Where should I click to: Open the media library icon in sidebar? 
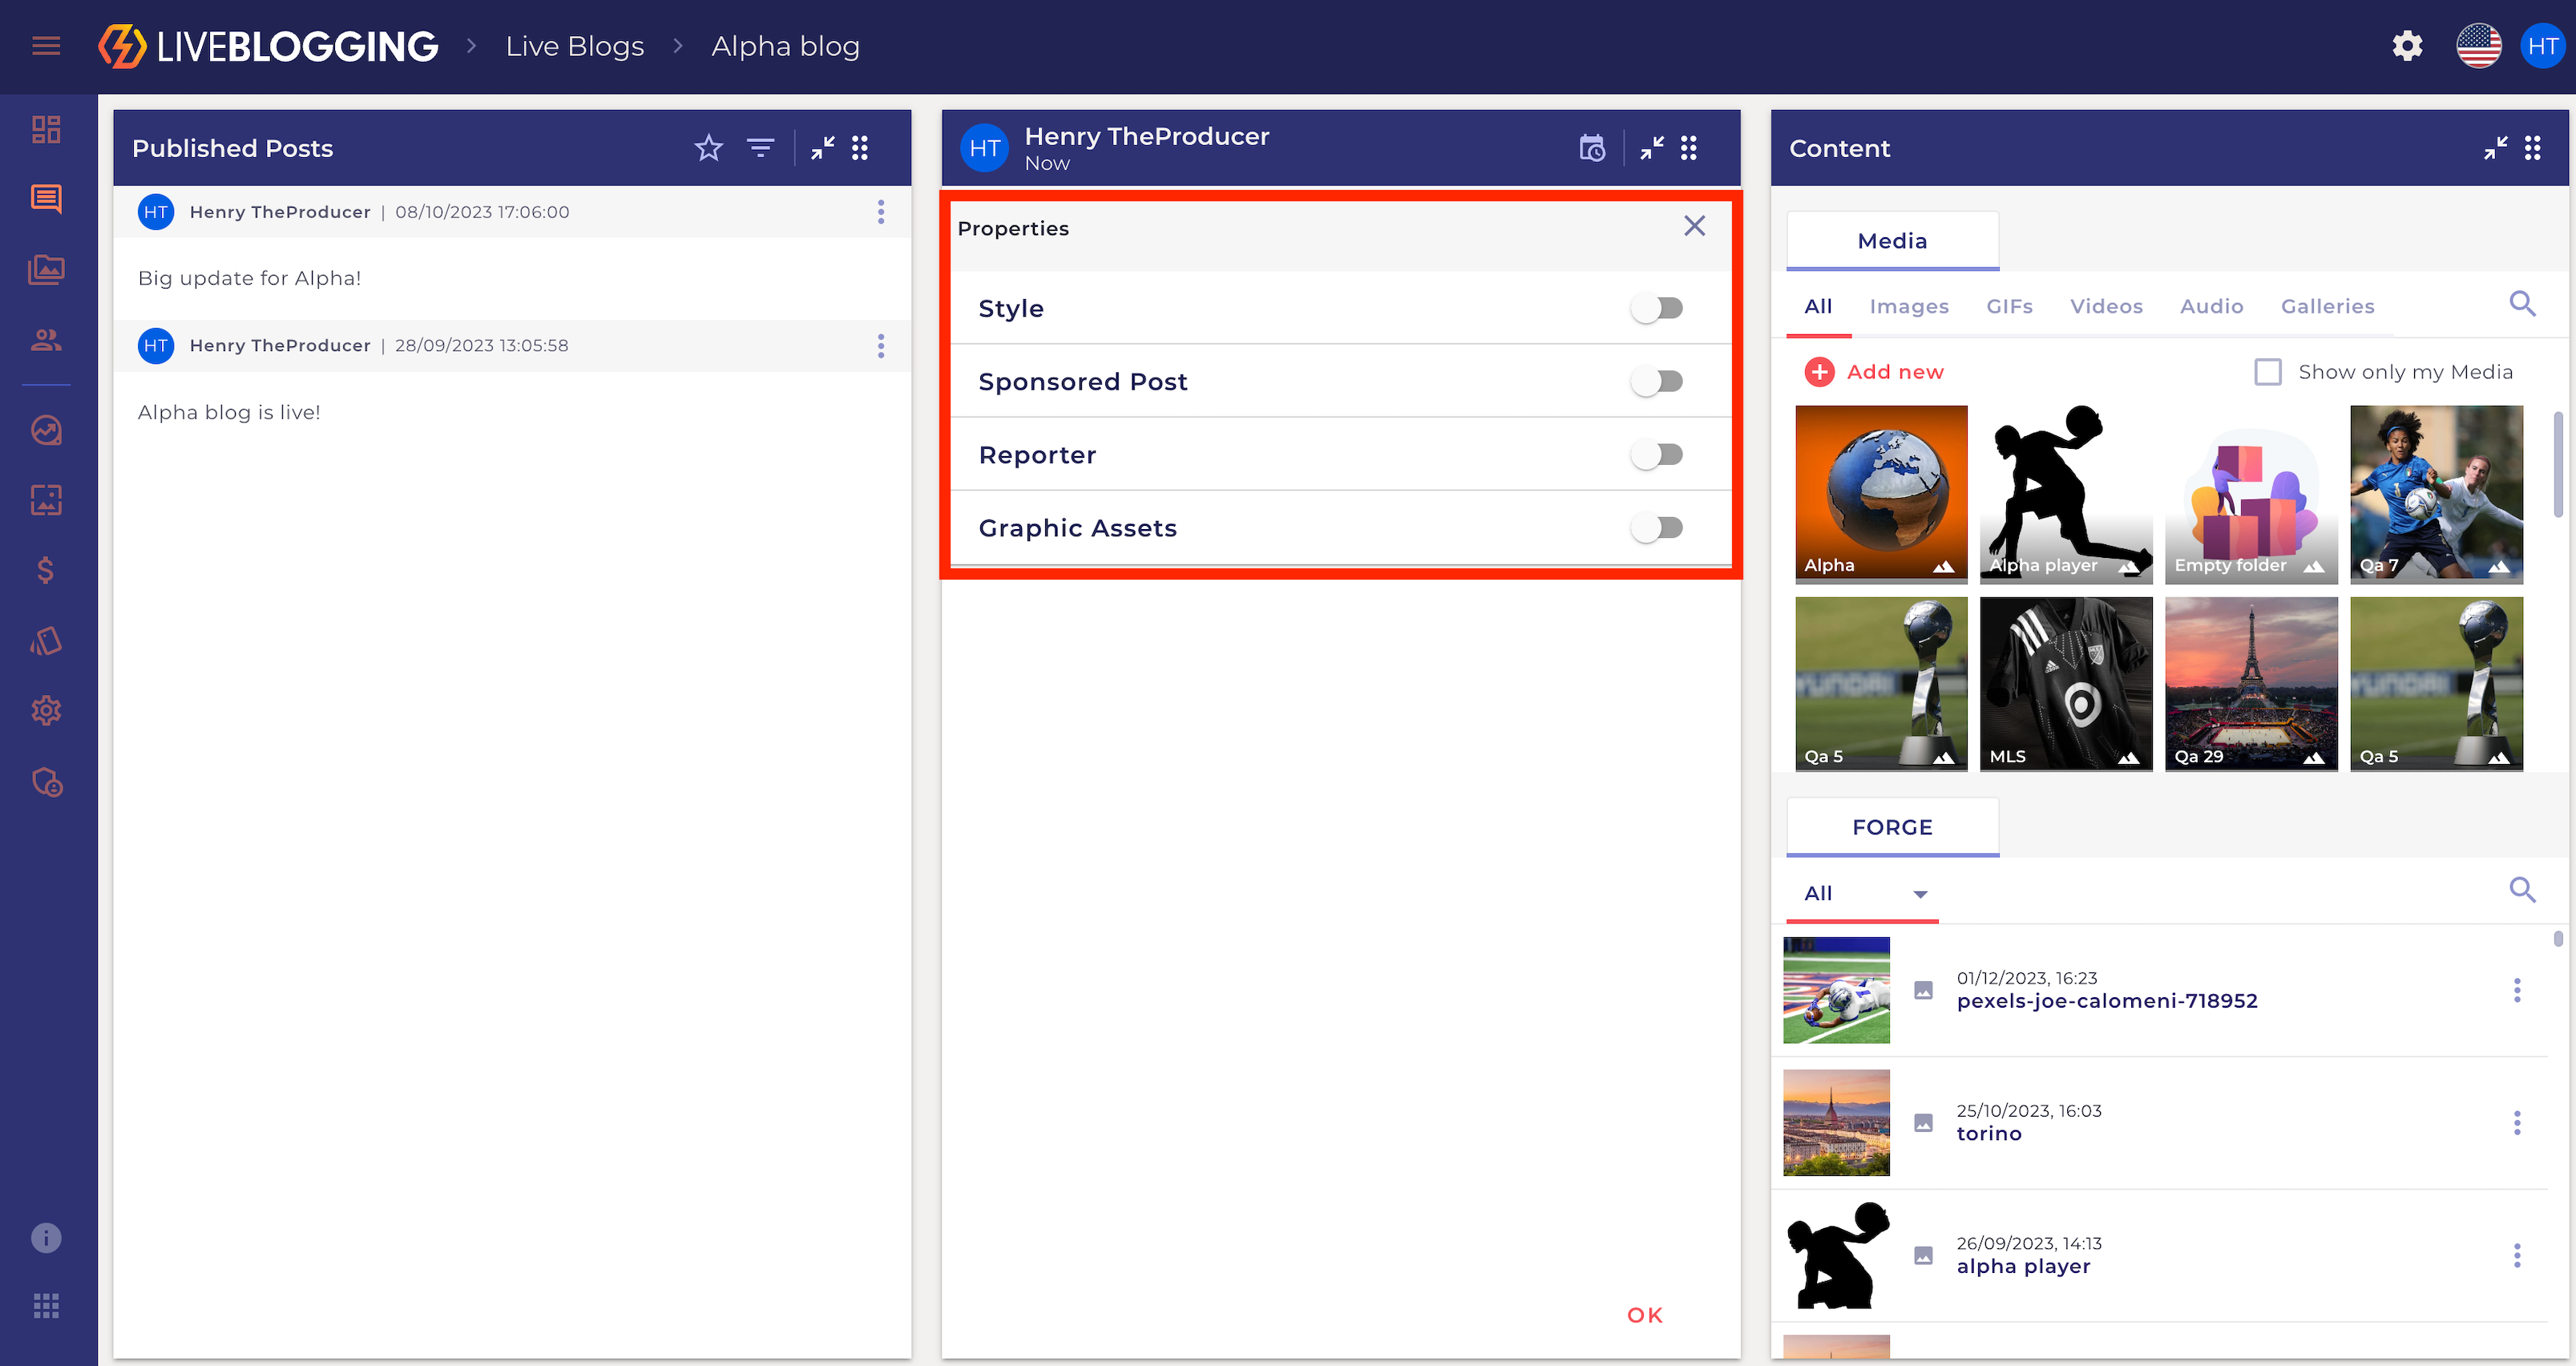click(x=46, y=269)
